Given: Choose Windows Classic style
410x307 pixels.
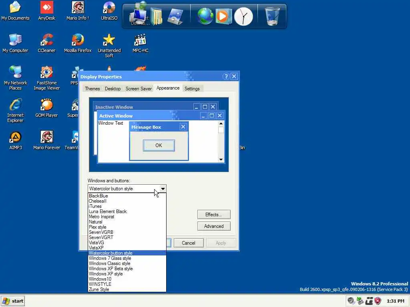Looking at the screenshot, I should pyautogui.click(x=127, y=263).
